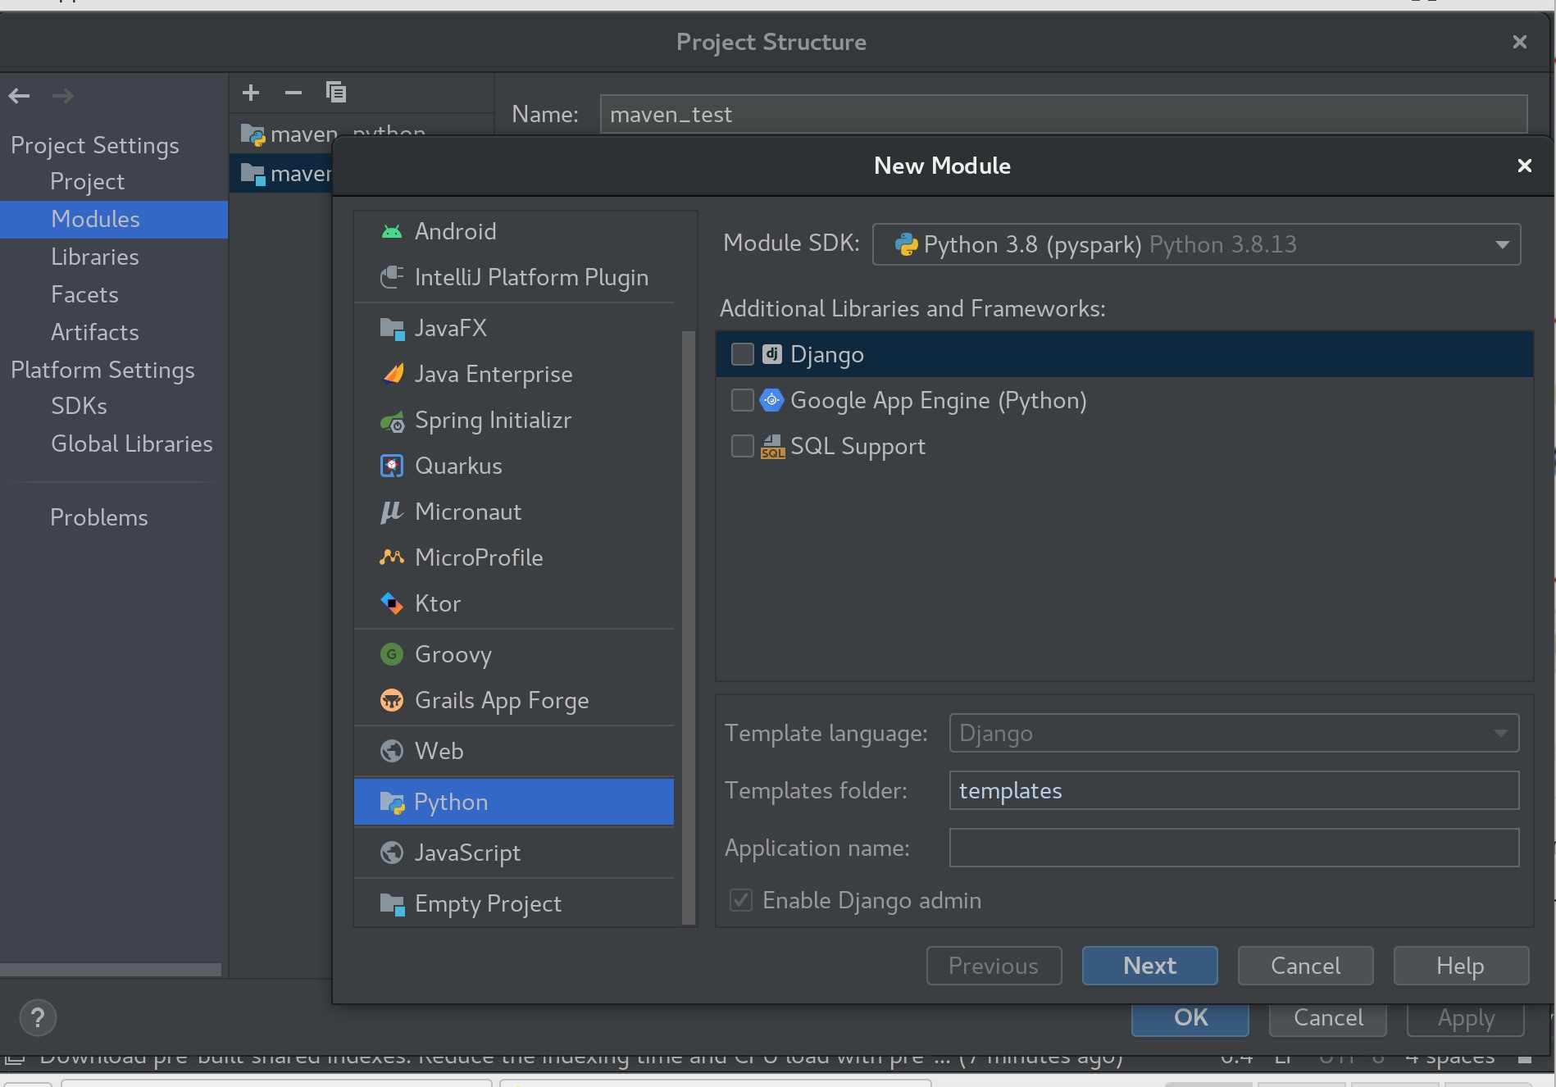Click the module type list scrollbar
1556x1087 pixels.
click(689, 627)
